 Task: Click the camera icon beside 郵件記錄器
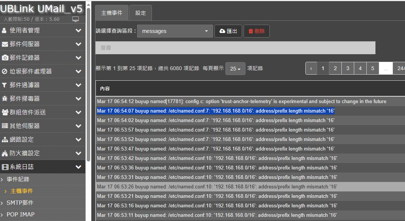pos(5,58)
